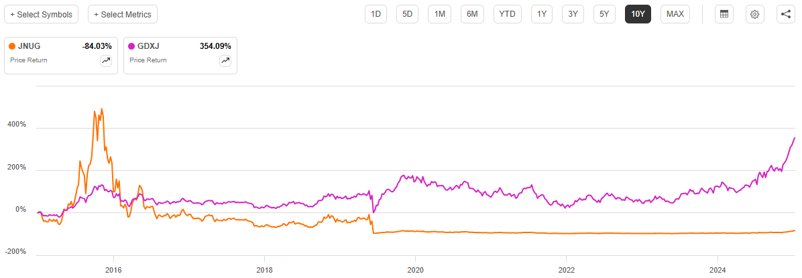Select the YTD range
Viewport: 802px width, 278px height.
click(507, 14)
